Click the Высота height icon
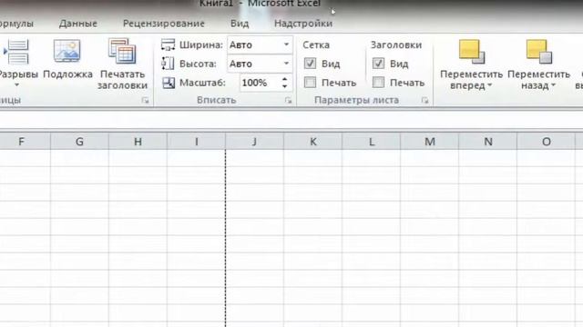This screenshot has width=583, height=327. point(168,64)
